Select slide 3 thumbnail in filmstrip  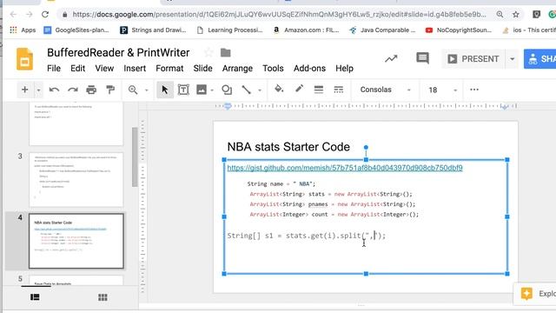click(76, 180)
